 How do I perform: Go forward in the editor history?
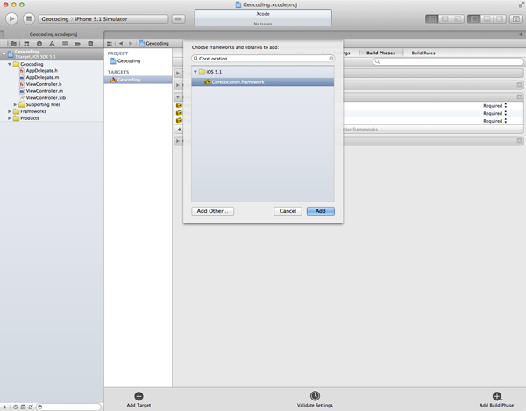(x=131, y=43)
